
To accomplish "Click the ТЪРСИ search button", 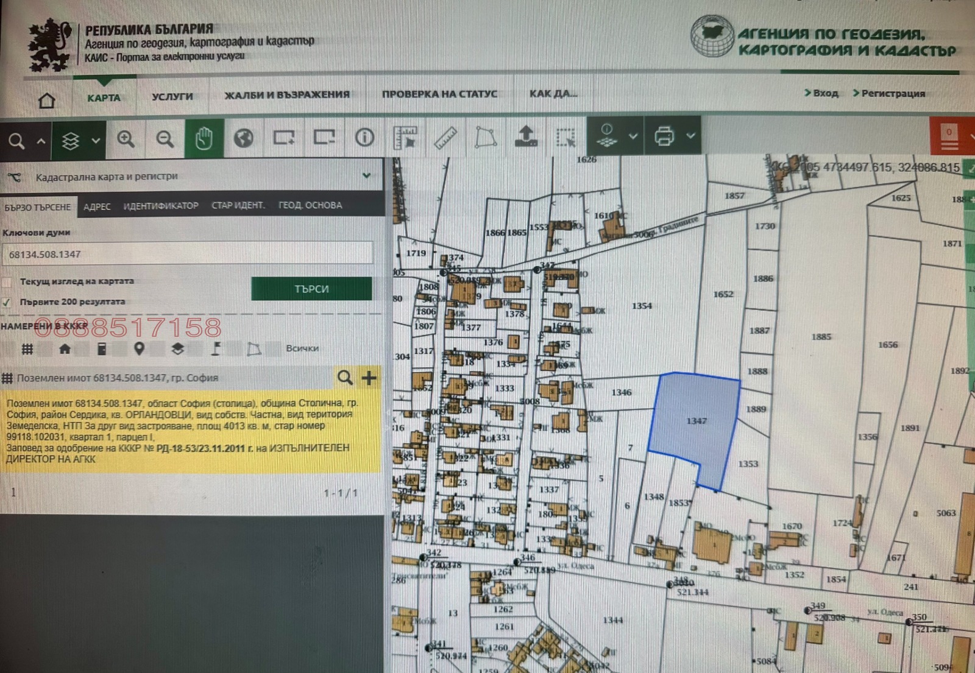I will 312,289.
